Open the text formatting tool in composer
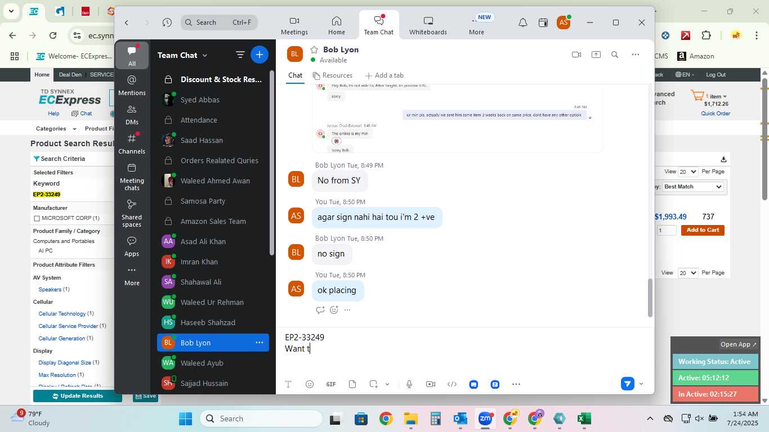The width and height of the screenshot is (769, 432). click(288, 384)
